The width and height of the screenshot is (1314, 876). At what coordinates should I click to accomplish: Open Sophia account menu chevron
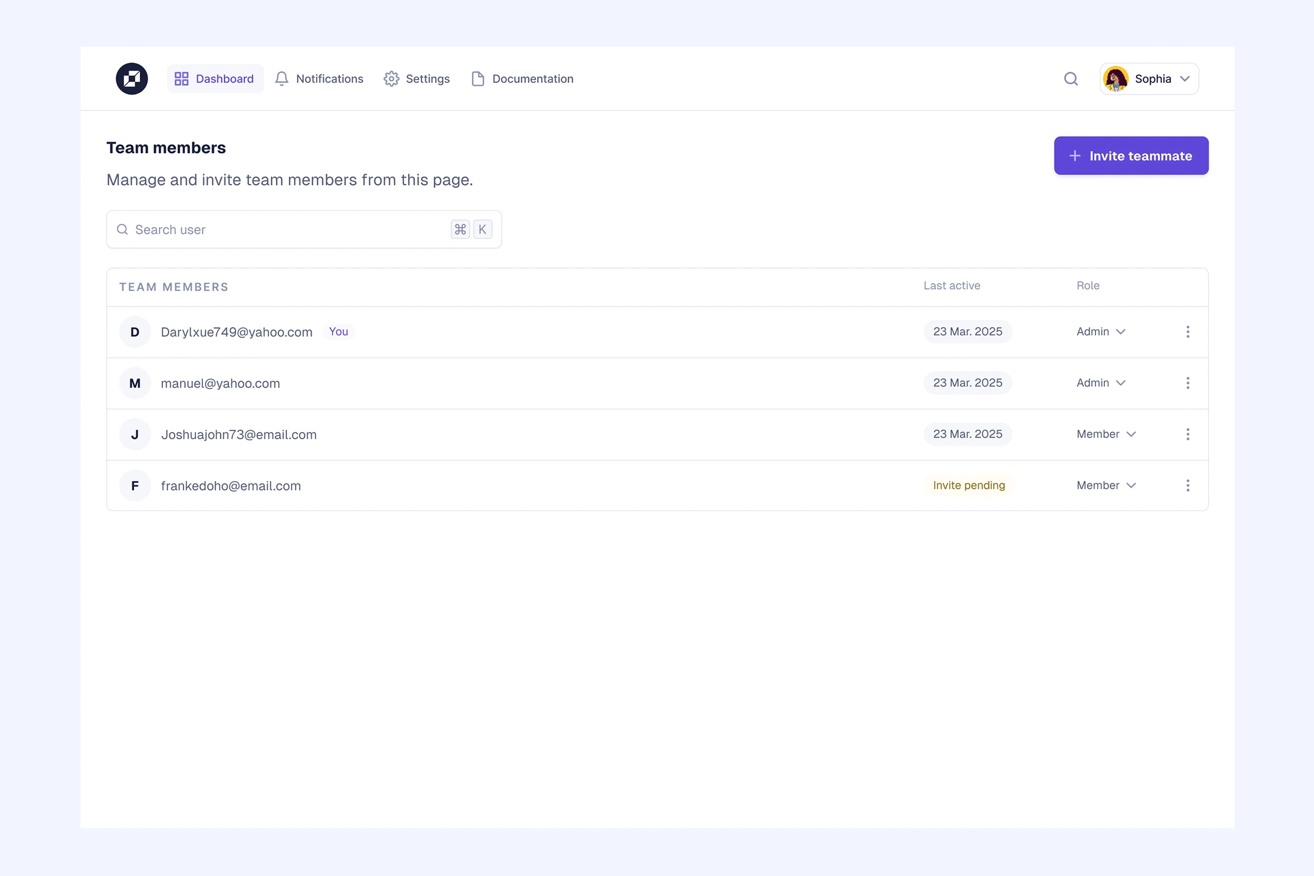point(1185,79)
